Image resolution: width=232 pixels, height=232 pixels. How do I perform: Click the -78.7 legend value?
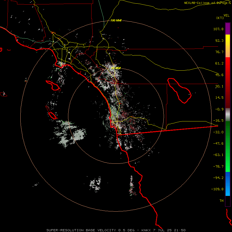[x=218, y=167]
